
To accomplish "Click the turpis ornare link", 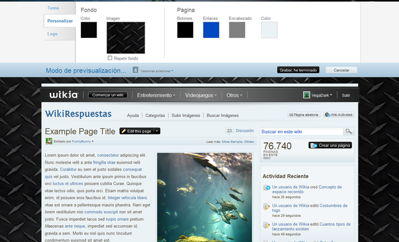I will (117, 219).
